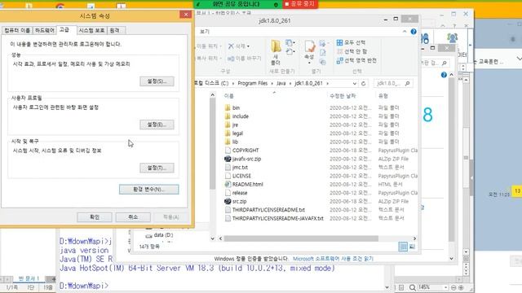Click the navigation pane vertical scrollbar
Screen dimensions: 522x293
point(212,143)
